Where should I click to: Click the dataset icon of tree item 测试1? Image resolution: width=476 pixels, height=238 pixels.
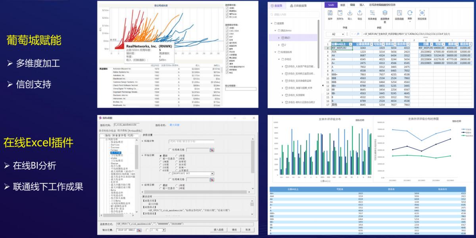pos(283,37)
